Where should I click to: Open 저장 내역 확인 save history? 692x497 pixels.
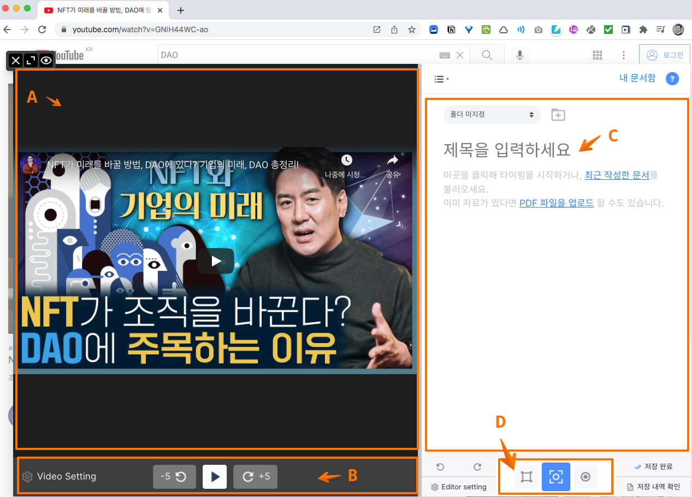point(653,487)
